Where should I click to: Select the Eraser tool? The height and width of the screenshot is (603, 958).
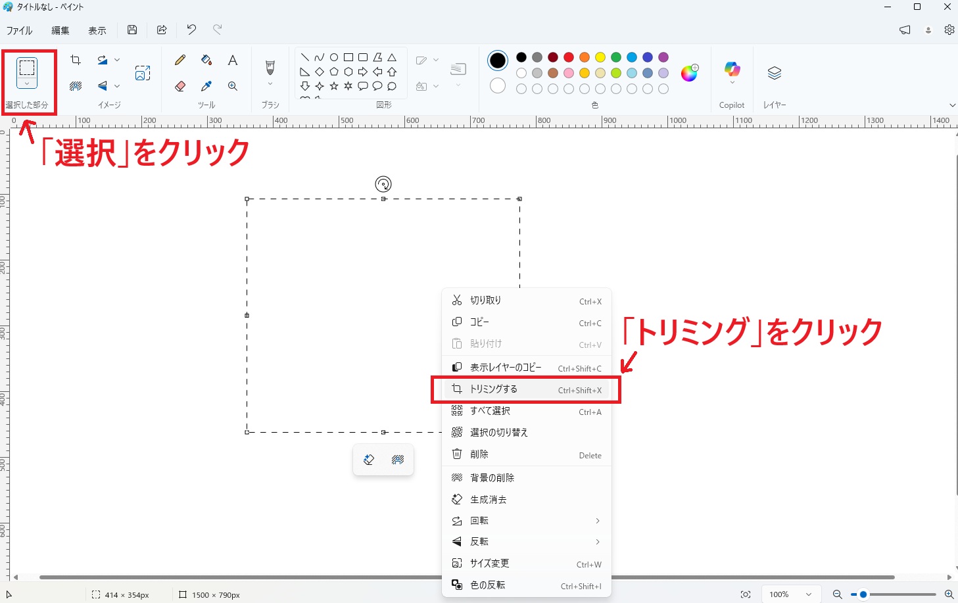180,86
